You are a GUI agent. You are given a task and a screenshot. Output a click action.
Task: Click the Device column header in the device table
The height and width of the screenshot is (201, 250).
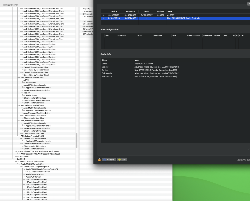(x=114, y=11)
